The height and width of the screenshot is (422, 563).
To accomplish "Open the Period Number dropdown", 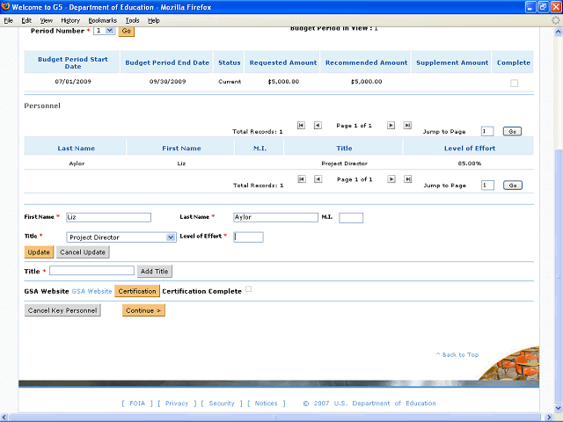I will click(104, 31).
